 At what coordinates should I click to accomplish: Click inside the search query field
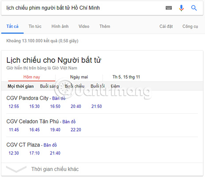click(x=83, y=8)
